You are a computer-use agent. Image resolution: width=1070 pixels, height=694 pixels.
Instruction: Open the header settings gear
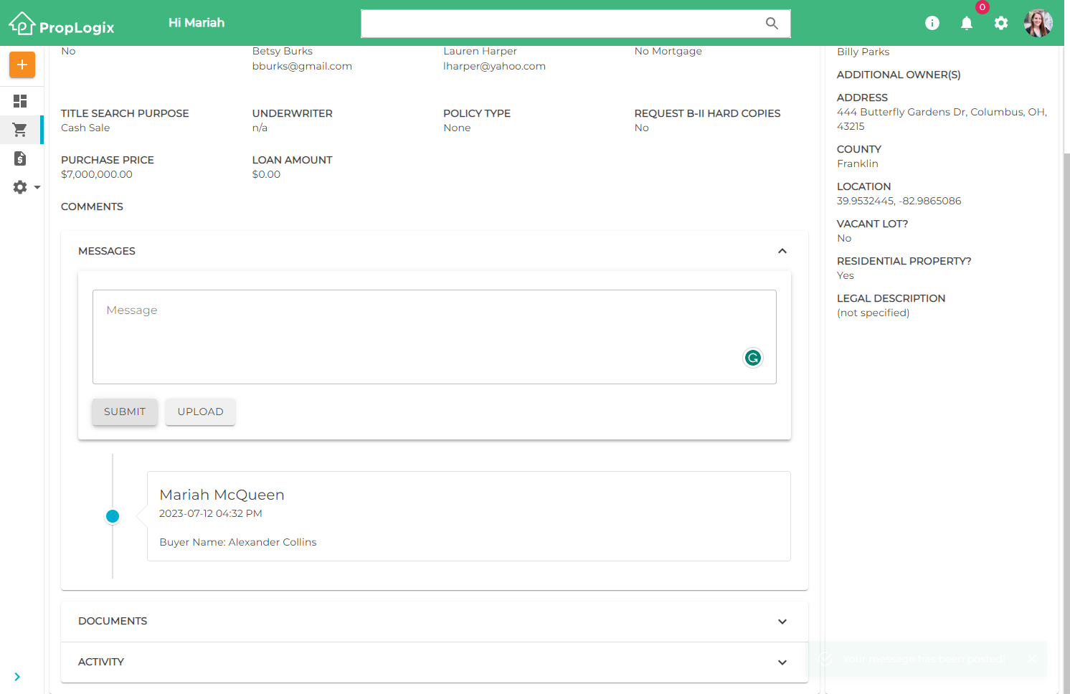coord(1001,23)
